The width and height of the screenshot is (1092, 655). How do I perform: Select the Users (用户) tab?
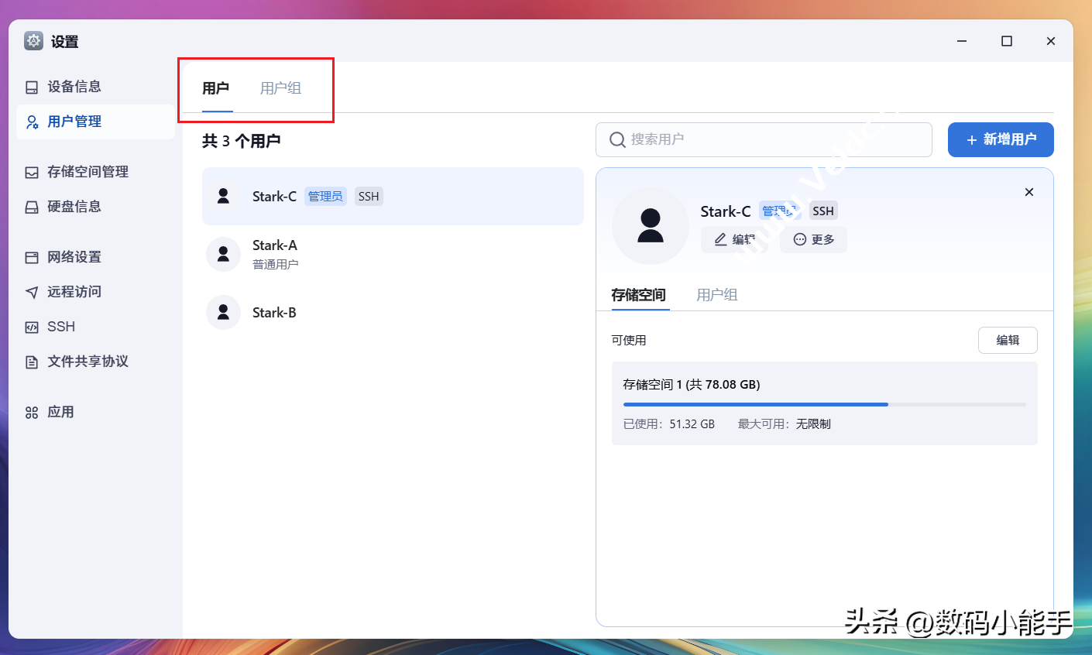(x=215, y=88)
